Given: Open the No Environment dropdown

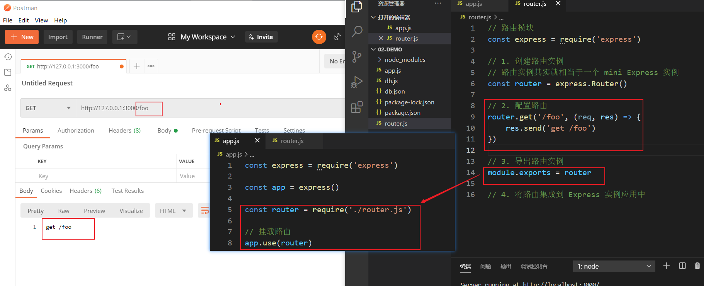Looking at the screenshot, I should point(335,61).
